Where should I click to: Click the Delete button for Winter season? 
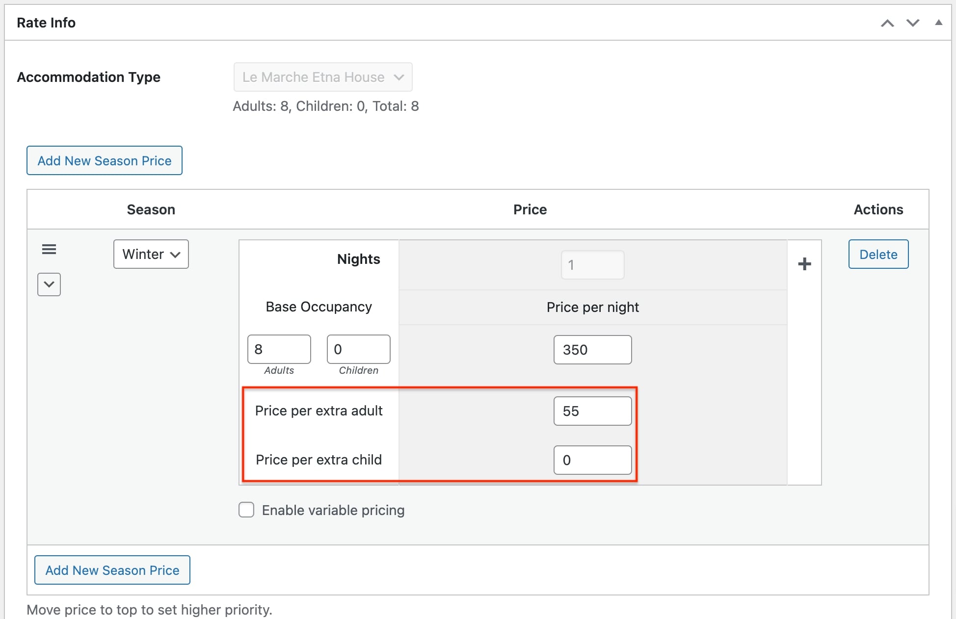click(x=878, y=254)
